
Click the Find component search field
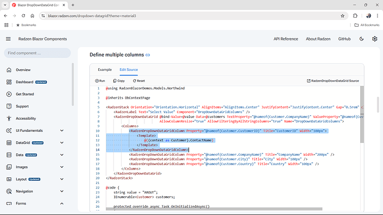(x=37, y=53)
